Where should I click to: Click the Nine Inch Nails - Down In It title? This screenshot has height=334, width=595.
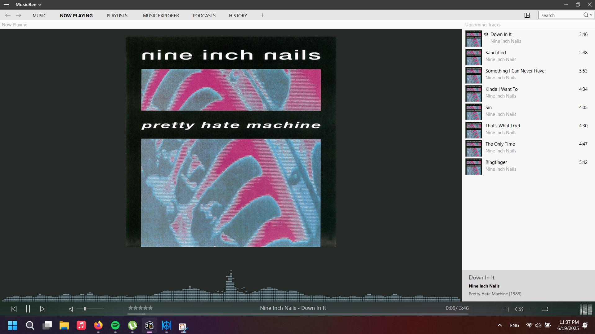point(293,308)
